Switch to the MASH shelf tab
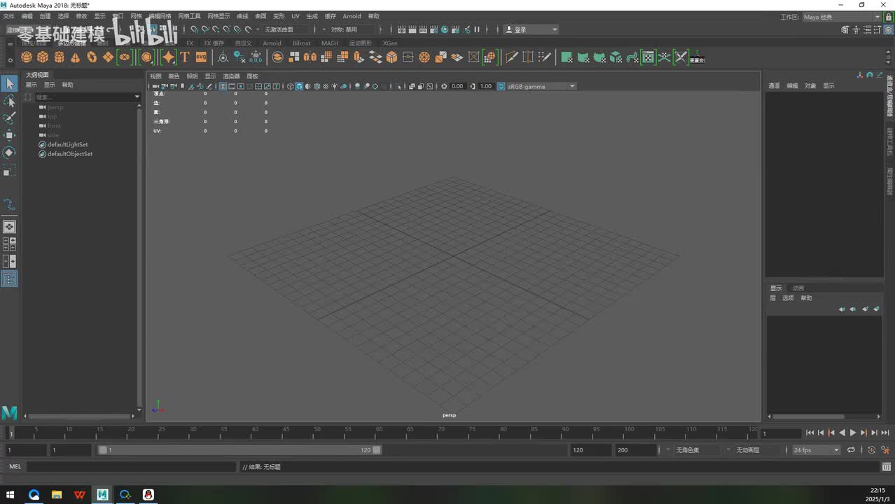Screen dimensions: 895x504 [329, 43]
